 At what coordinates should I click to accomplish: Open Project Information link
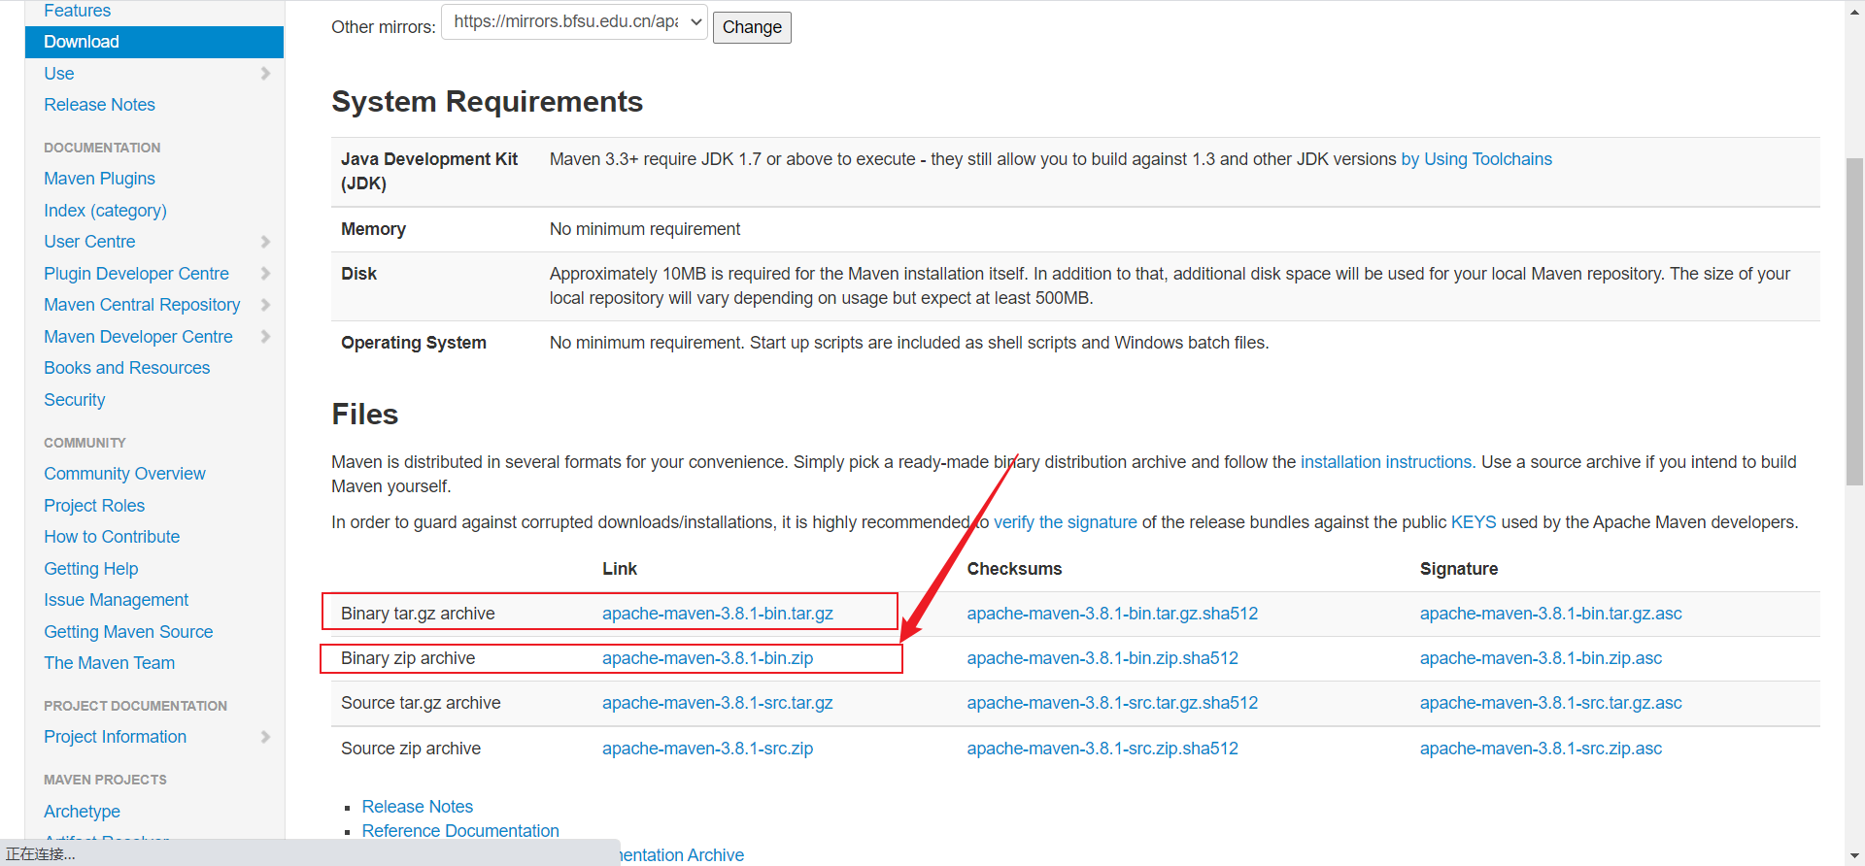(x=115, y=737)
